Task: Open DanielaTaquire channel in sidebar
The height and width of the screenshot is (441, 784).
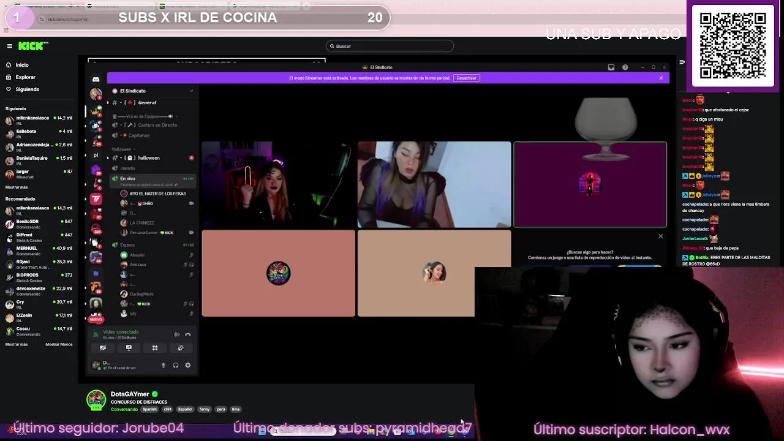Action: coord(39,160)
